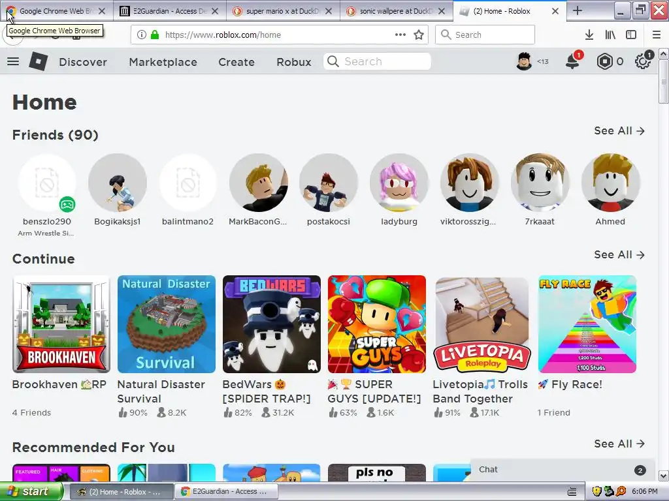Click the address bar URL
This screenshot has width=669, height=501.
point(223,35)
